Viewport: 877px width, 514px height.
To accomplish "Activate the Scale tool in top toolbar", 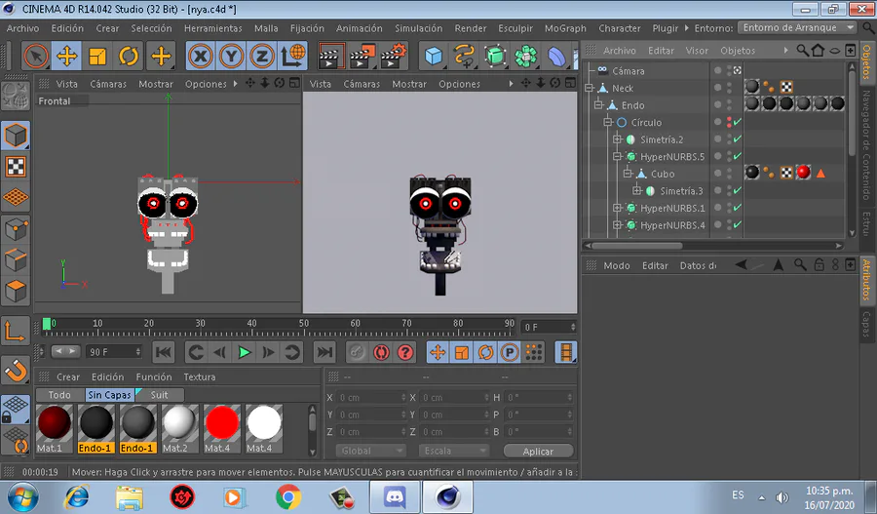I will tap(97, 56).
